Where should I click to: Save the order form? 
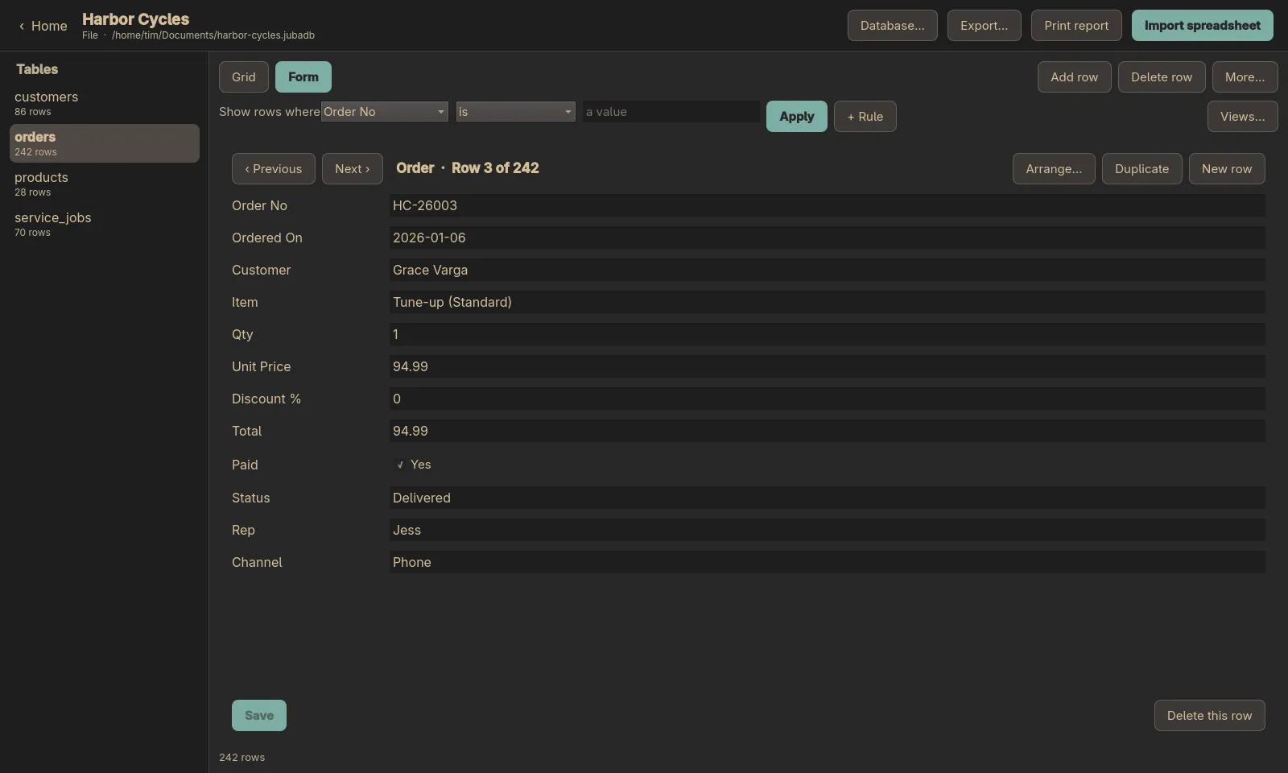click(259, 716)
